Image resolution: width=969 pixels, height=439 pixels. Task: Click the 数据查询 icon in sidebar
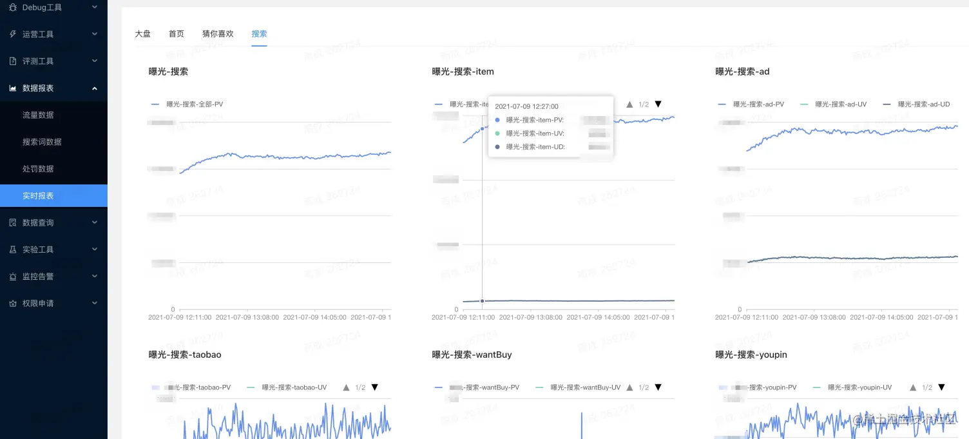[13, 222]
